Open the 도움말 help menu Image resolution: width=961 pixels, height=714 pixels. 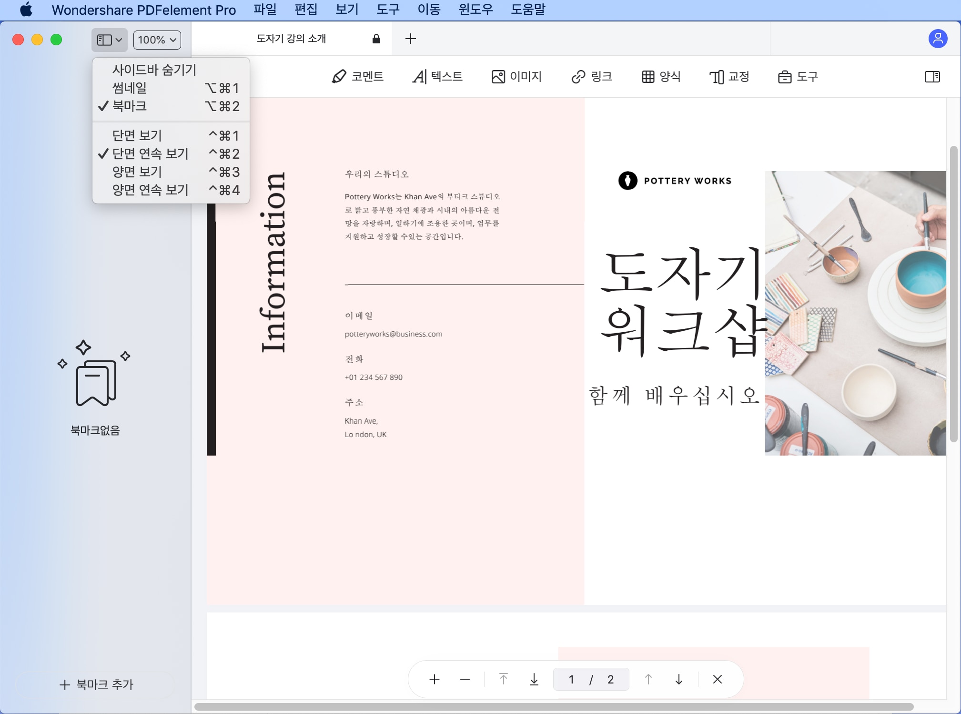(x=528, y=10)
